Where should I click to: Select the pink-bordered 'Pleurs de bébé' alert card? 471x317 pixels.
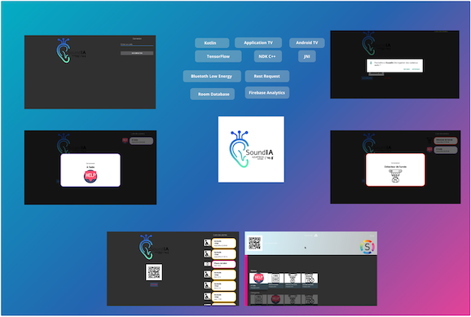tap(224, 264)
